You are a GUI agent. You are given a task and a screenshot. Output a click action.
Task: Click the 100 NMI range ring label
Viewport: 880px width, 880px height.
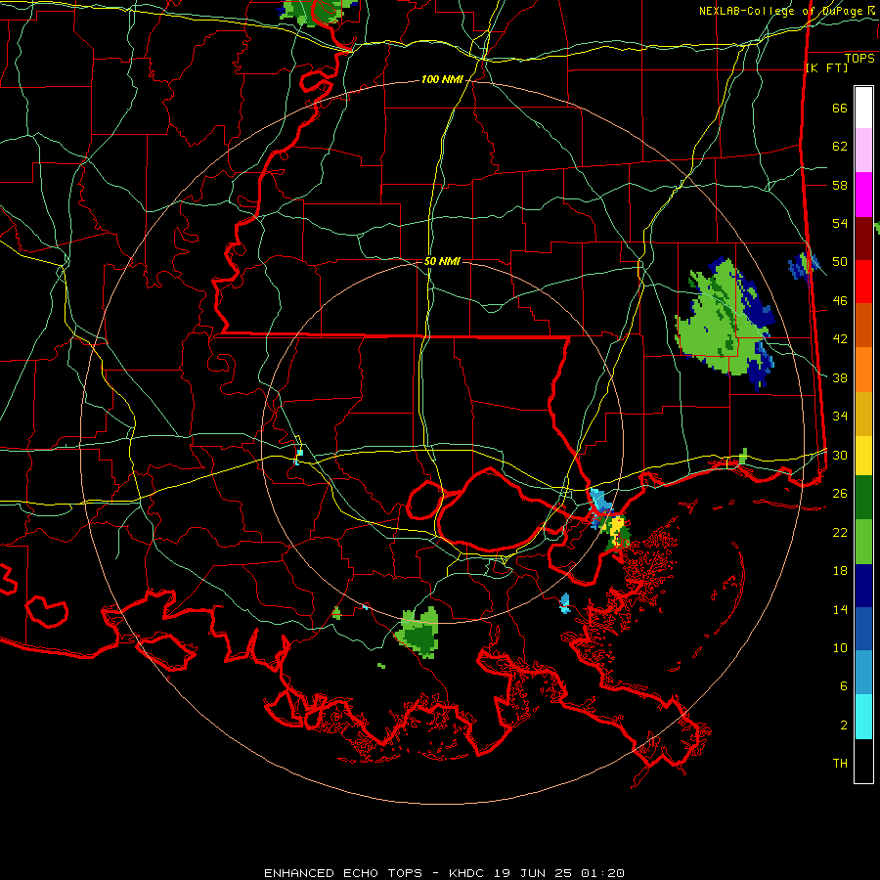[442, 80]
